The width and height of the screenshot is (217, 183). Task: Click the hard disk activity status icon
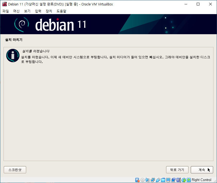pos(137,180)
